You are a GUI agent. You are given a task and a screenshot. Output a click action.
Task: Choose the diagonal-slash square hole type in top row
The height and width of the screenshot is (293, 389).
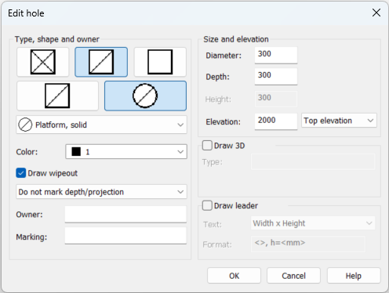pyautogui.click(x=101, y=62)
